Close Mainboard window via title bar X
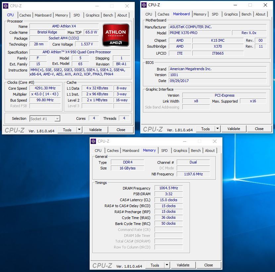 (x=265, y=5)
